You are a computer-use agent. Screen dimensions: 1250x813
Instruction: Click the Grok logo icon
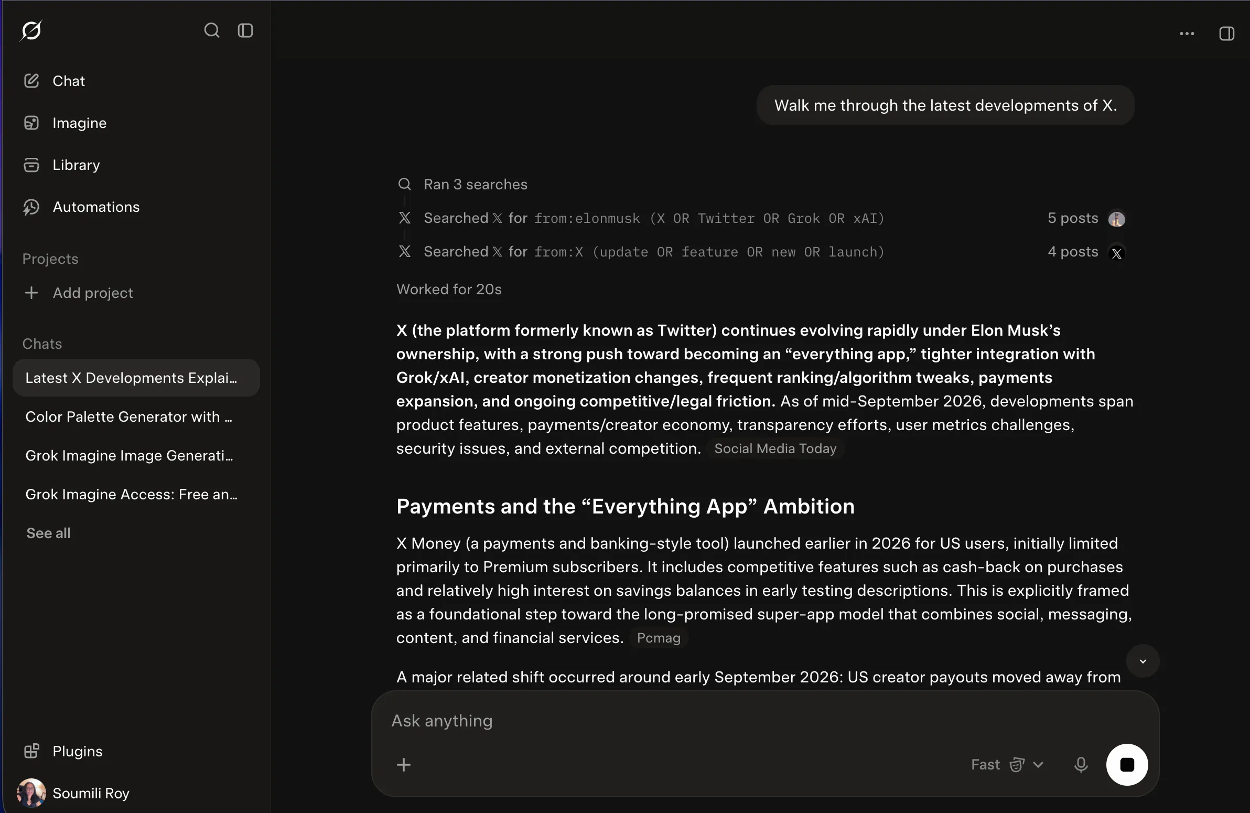coord(31,30)
